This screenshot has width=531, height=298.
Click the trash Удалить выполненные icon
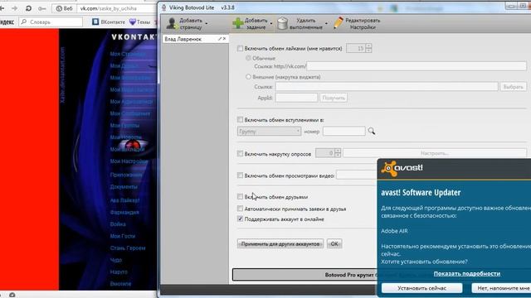pyautogui.click(x=282, y=23)
